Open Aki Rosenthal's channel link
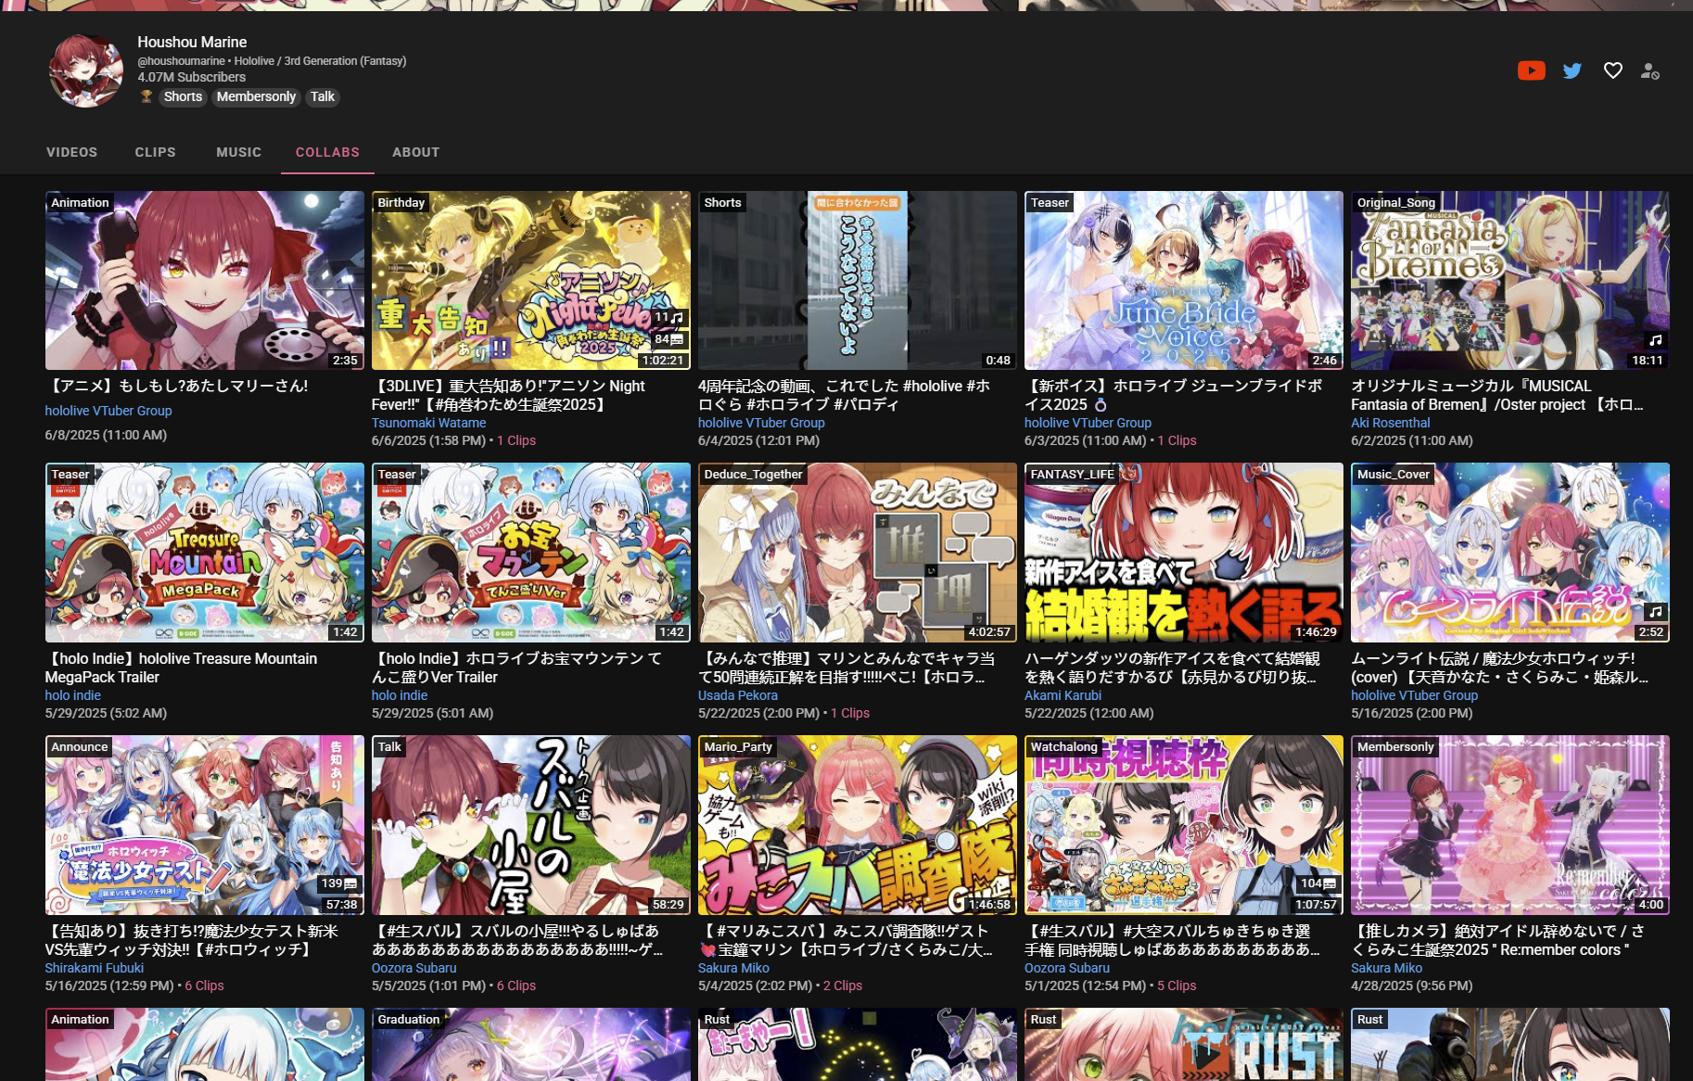 [x=1390, y=423]
